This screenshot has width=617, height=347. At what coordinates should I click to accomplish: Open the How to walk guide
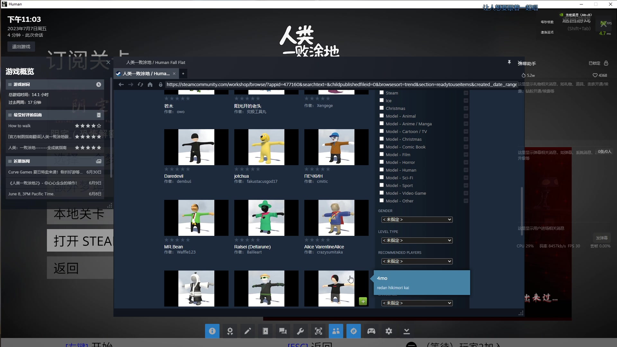(55, 126)
